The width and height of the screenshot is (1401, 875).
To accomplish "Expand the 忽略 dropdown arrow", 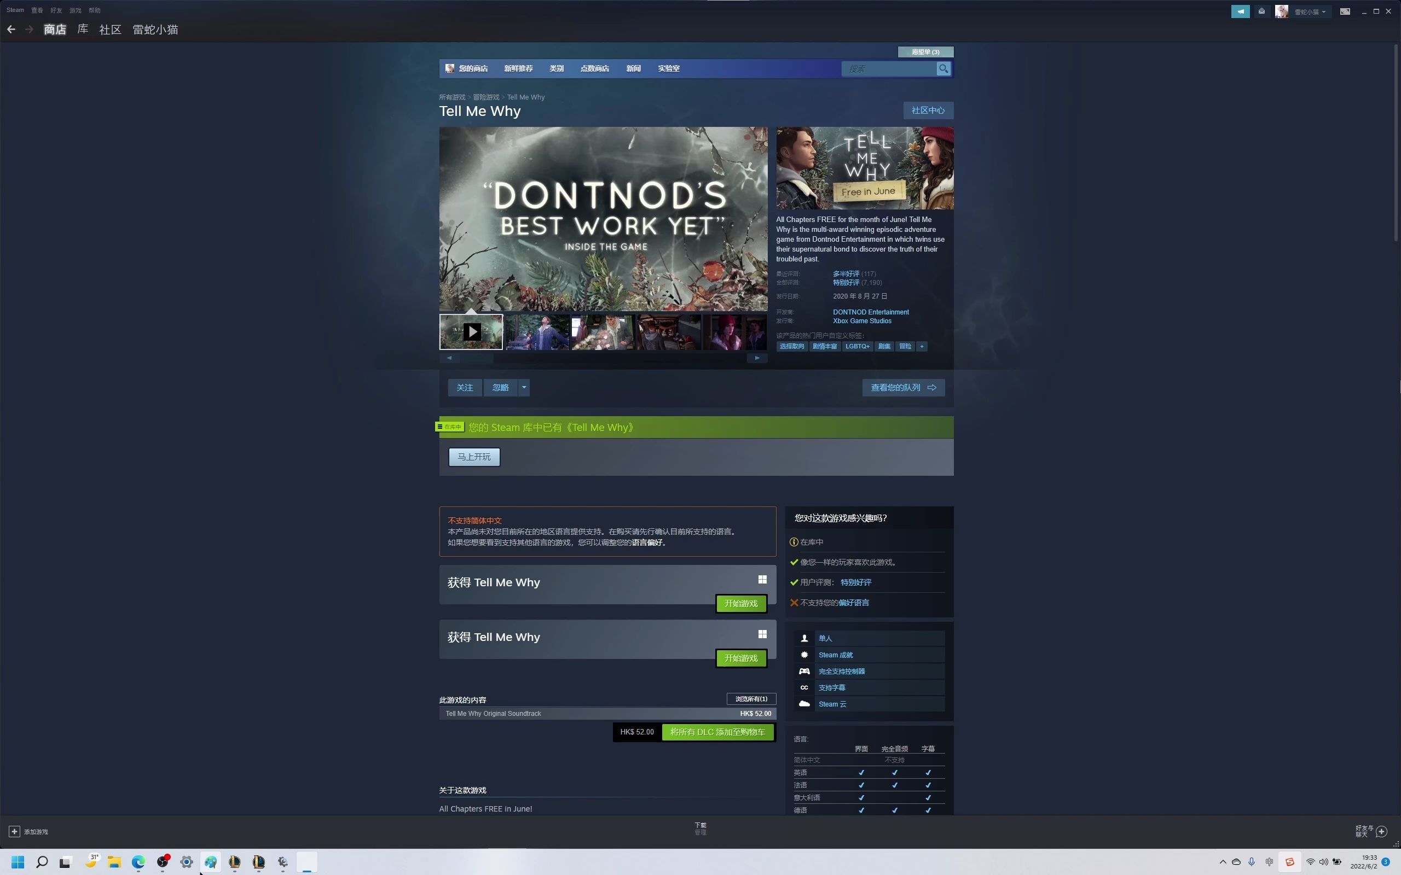I will pyautogui.click(x=524, y=387).
